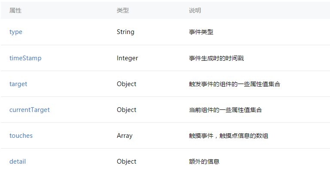Click the 类型 column header

coord(122,10)
